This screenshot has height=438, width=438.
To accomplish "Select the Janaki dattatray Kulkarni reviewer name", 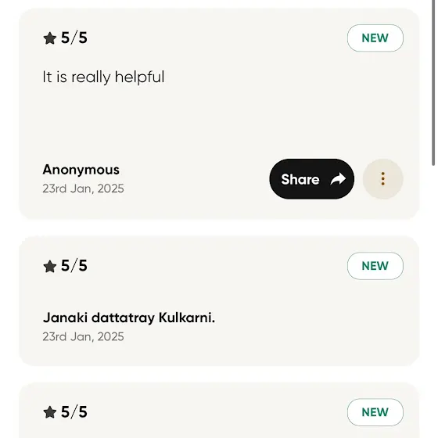I will pos(129,318).
